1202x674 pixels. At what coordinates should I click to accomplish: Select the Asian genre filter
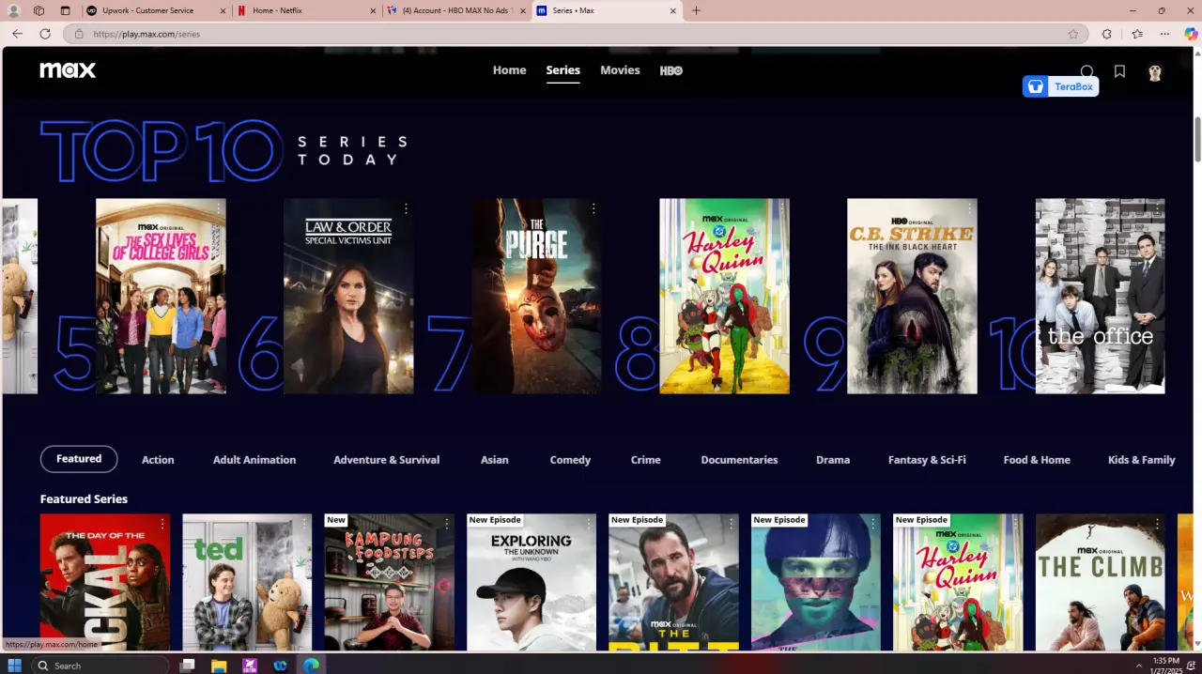click(x=495, y=460)
